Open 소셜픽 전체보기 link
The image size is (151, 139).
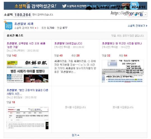tap(137, 26)
